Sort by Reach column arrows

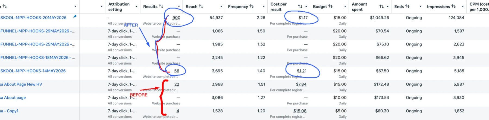click(x=201, y=6)
